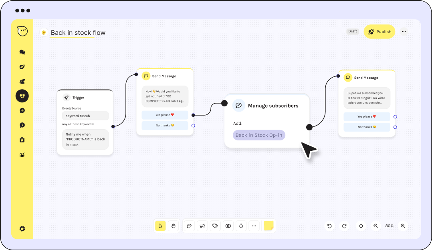This screenshot has height=250, width=432.
Task: Activate the arrow select tool
Action: click(160, 226)
